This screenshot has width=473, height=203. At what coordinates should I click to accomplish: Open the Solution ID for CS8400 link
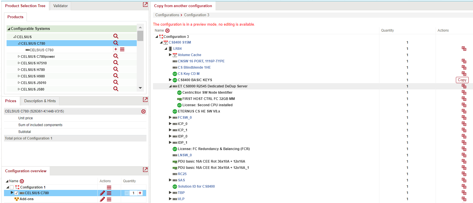coord(196,186)
